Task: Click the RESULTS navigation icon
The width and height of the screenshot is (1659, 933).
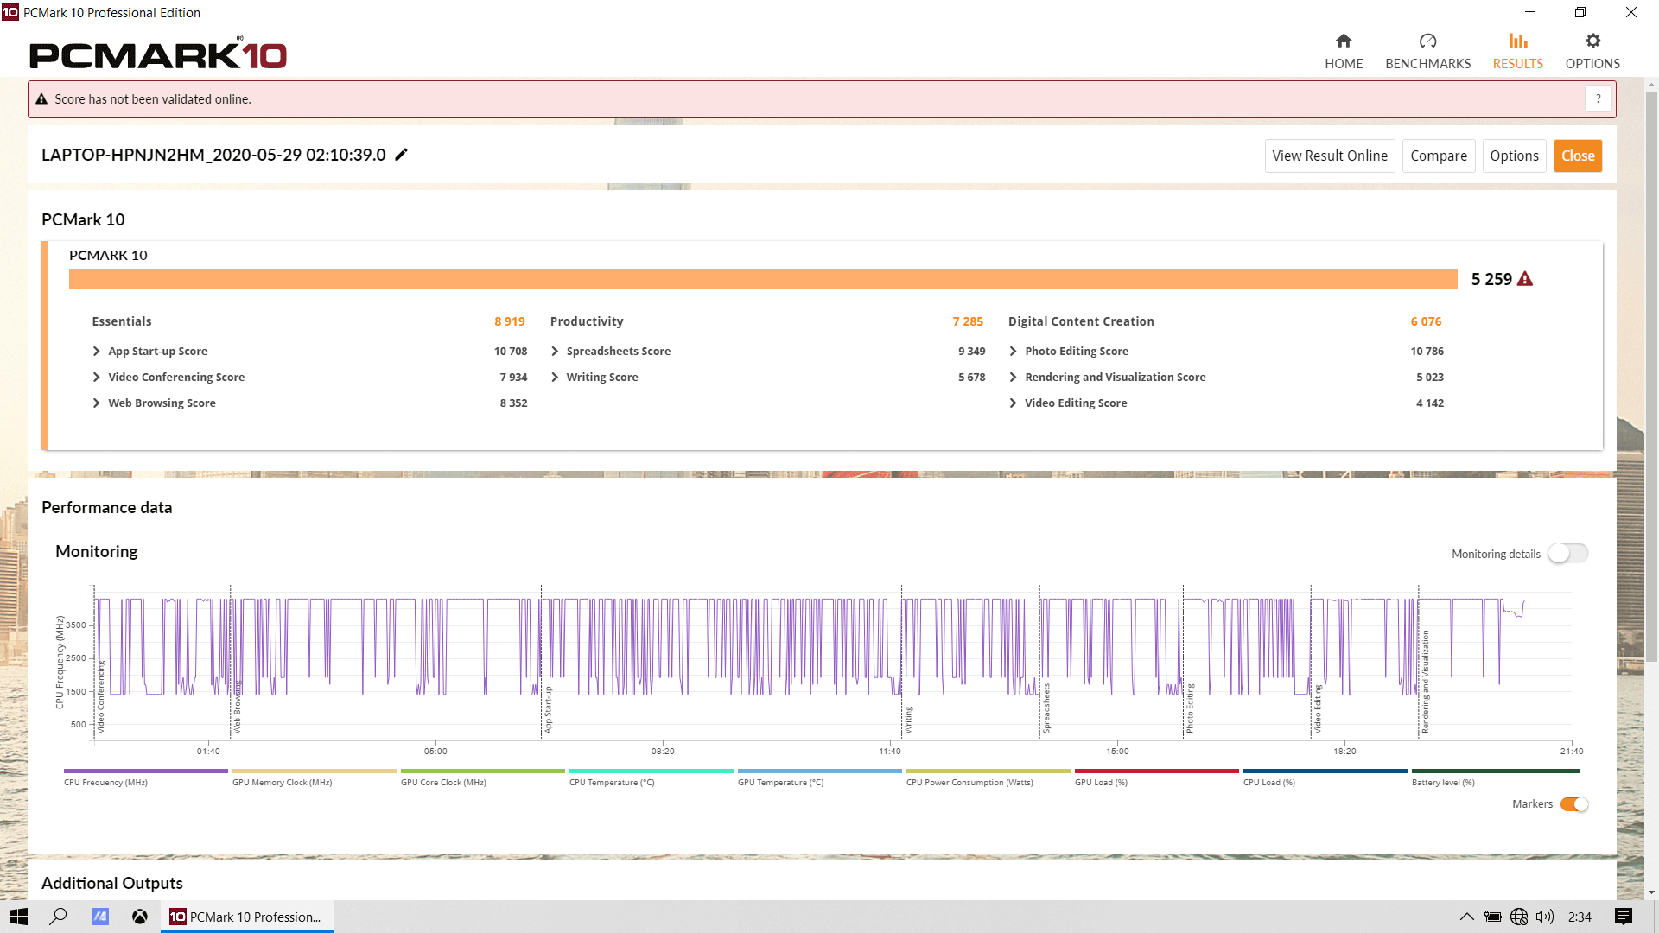Action: click(1517, 40)
